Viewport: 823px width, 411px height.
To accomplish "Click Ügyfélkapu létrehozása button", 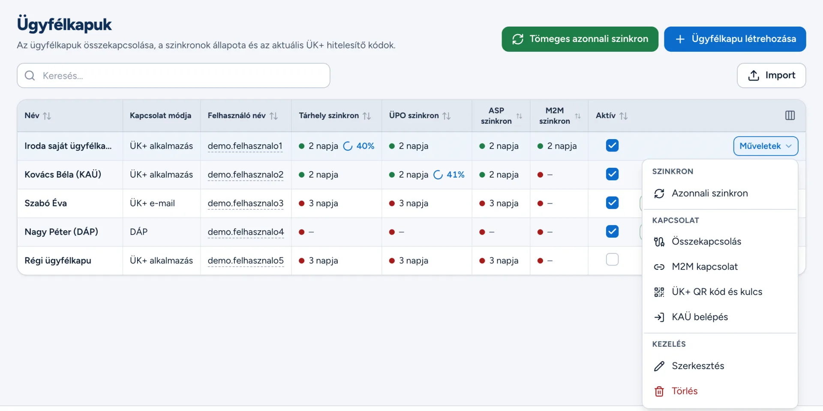I will [735, 39].
